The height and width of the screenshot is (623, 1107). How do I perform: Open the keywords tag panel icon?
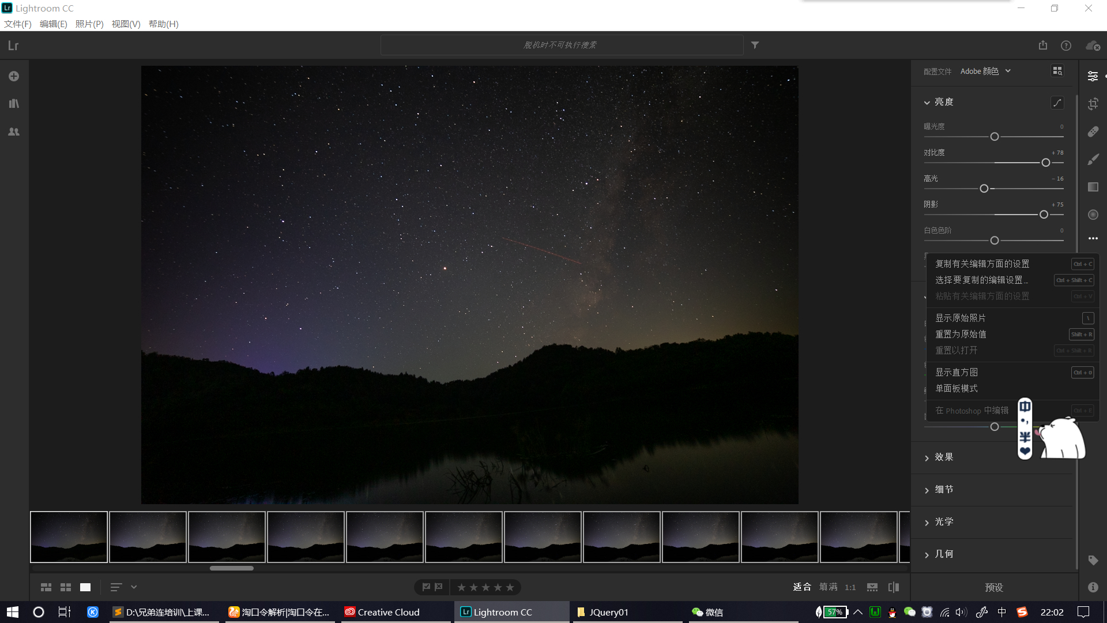1093,560
